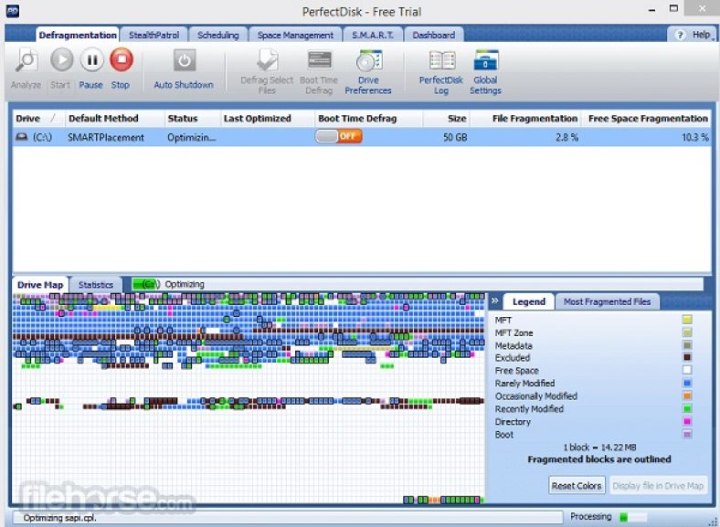The height and width of the screenshot is (527, 720).
Task: Collapse the legend panel with double-arrow
Action: click(x=494, y=301)
